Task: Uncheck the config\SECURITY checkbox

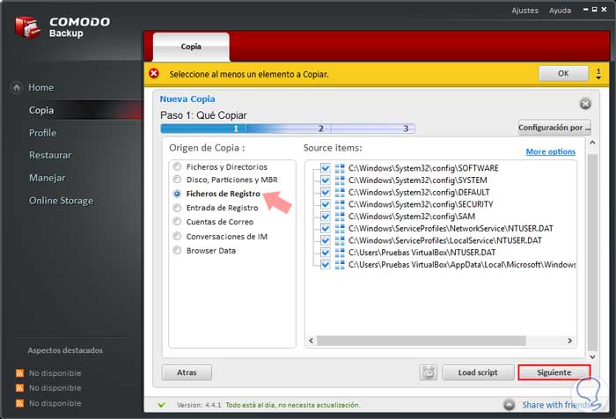Action: pos(326,204)
